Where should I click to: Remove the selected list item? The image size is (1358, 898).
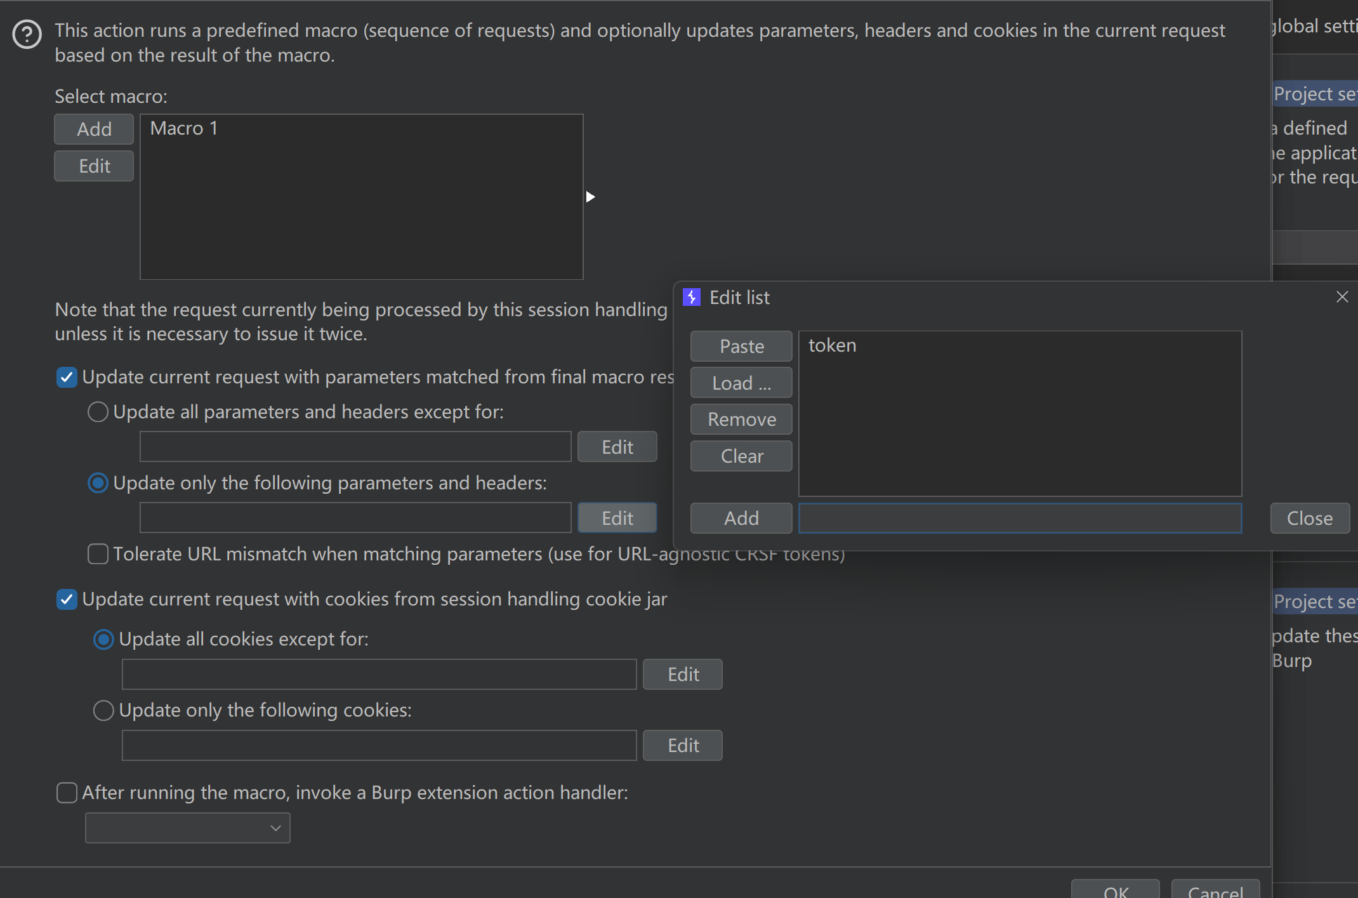[741, 419]
